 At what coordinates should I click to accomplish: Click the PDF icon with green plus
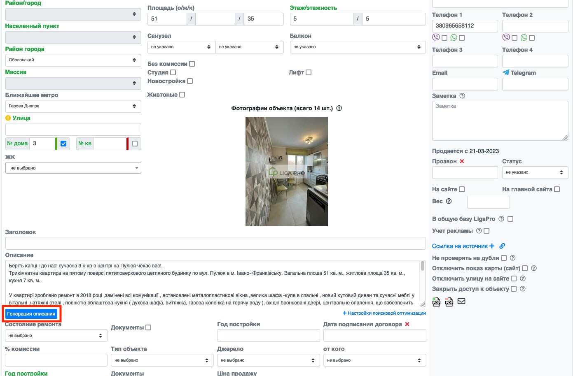tap(436, 302)
